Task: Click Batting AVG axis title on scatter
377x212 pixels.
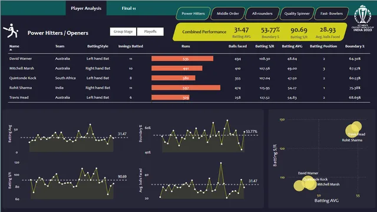Action: 326,200
